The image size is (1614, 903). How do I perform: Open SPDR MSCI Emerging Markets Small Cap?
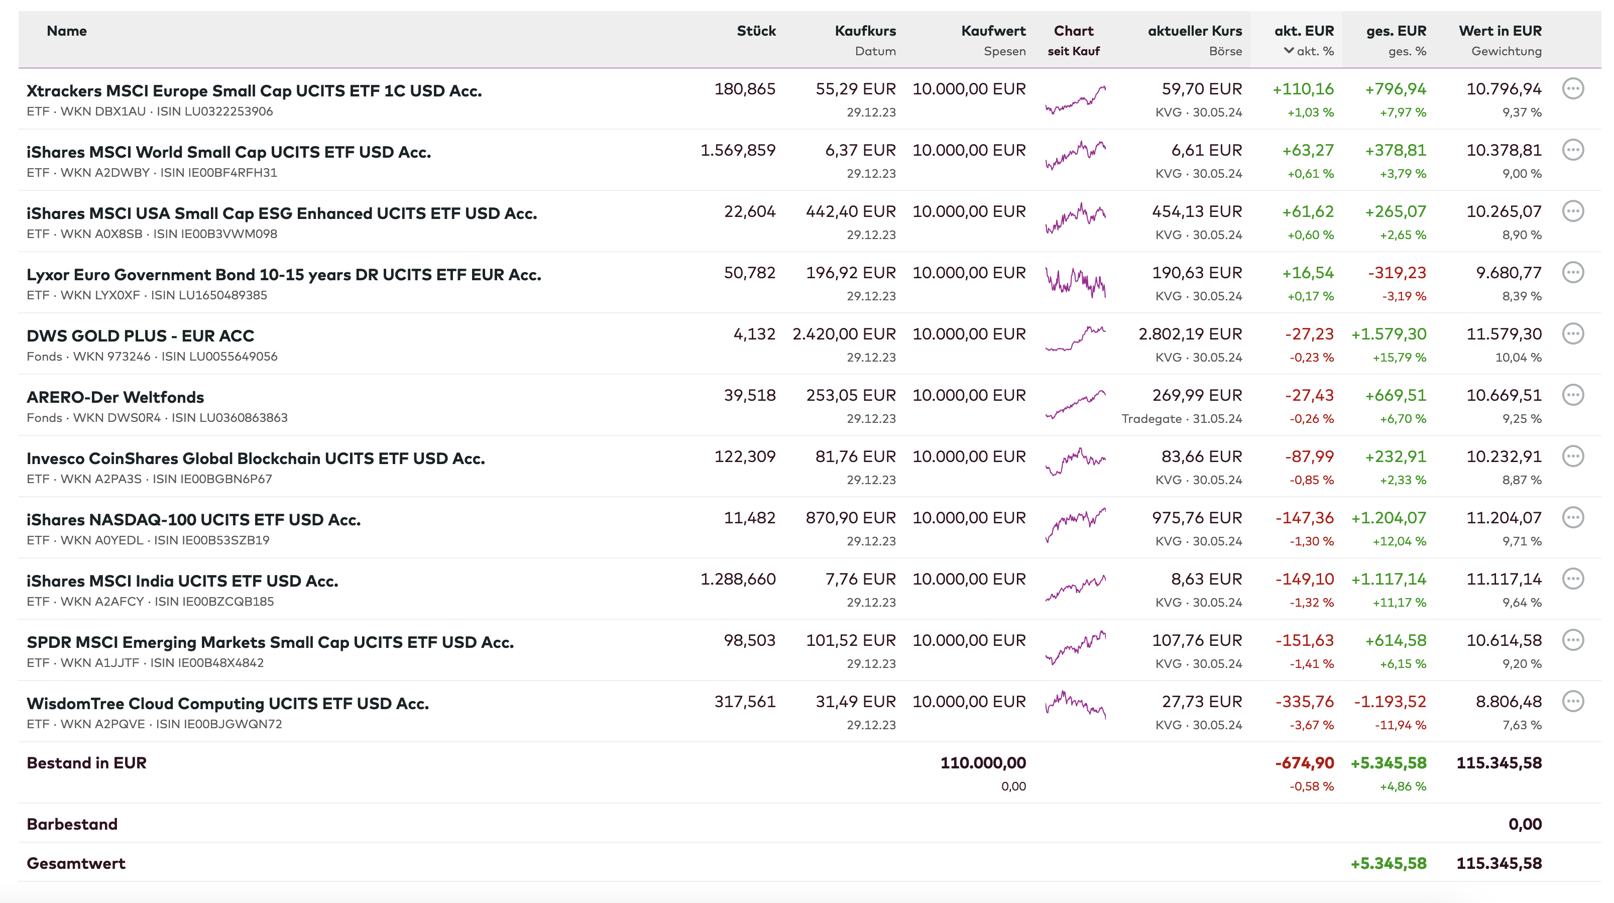[x=270, y=642]
